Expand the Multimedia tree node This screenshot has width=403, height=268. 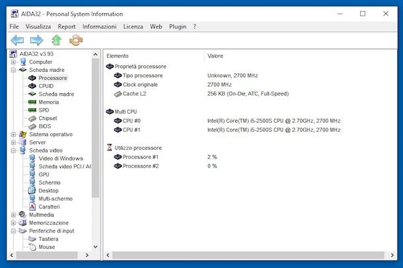point(13,215)
